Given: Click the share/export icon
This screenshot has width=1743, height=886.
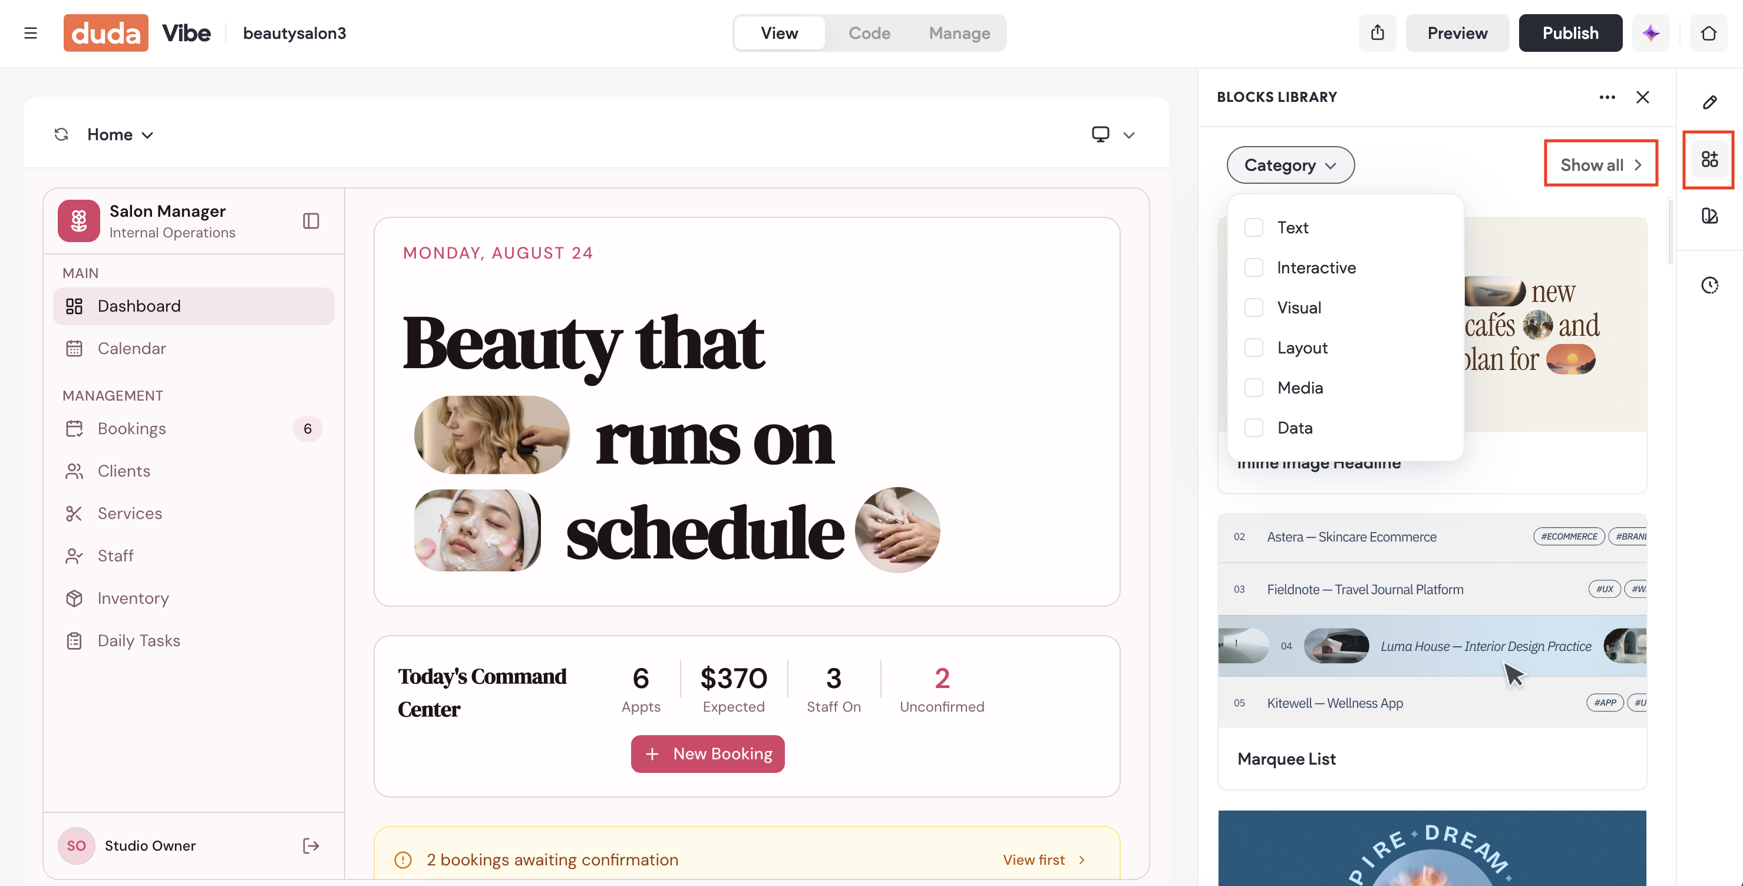Looking at the screenshot, I should [x=1377, y=33].
